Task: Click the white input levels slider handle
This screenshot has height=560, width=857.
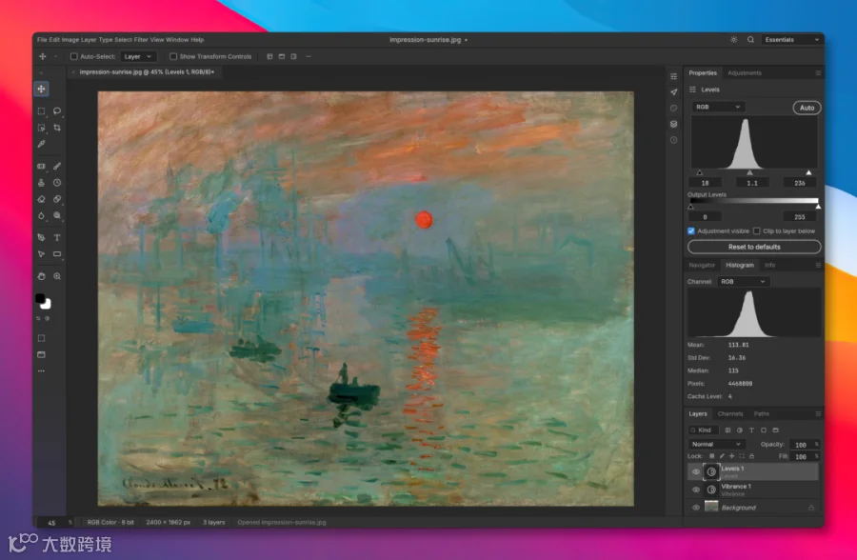Action: tap(808, 172)
